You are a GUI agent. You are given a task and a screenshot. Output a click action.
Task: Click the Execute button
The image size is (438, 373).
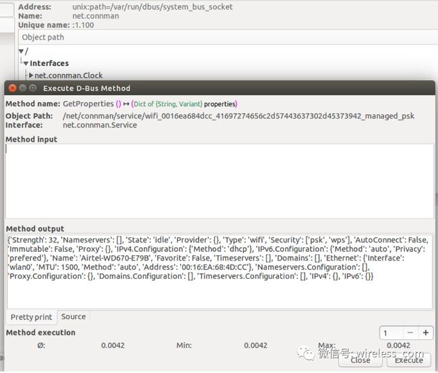tap(409, 360)
